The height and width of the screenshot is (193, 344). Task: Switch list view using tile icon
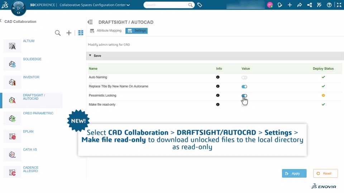[x=81, y=33]
